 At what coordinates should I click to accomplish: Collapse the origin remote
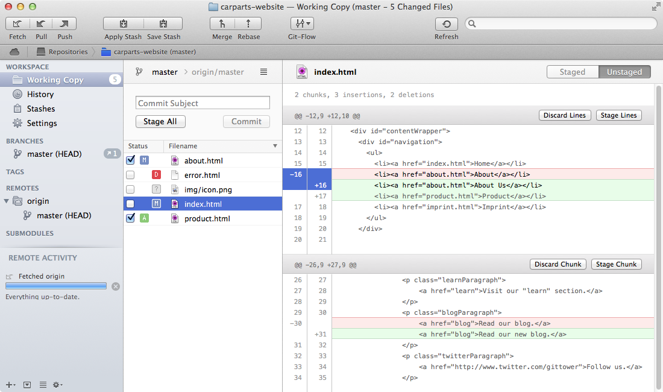click(7, 201)
